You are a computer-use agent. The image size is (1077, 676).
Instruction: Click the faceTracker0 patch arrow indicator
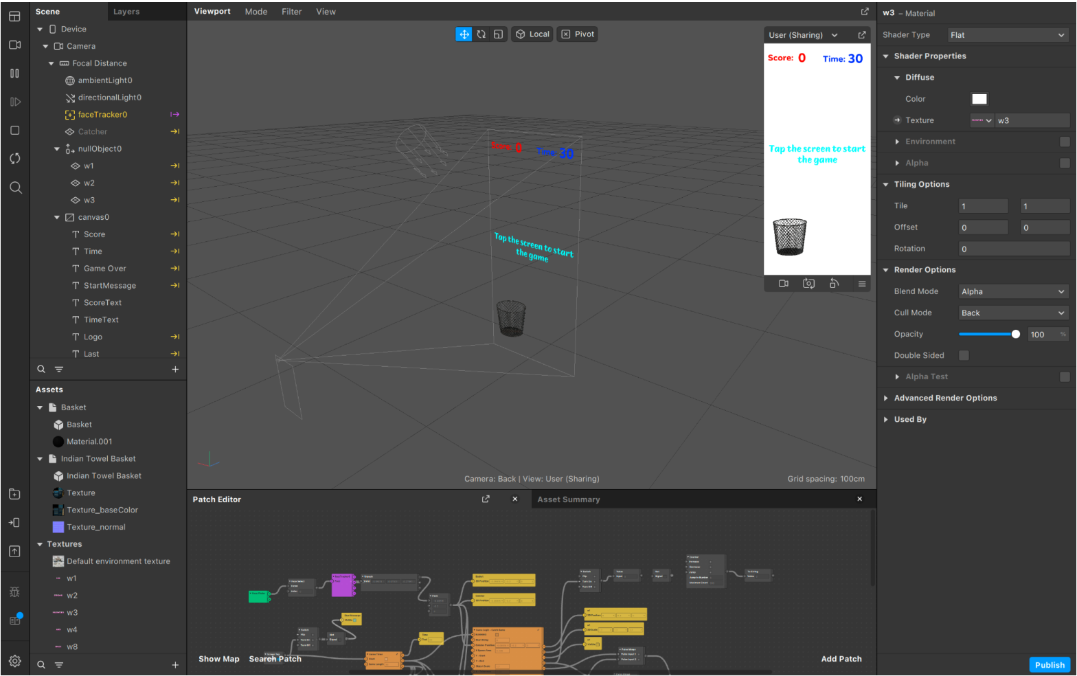(x=175, y=115)
